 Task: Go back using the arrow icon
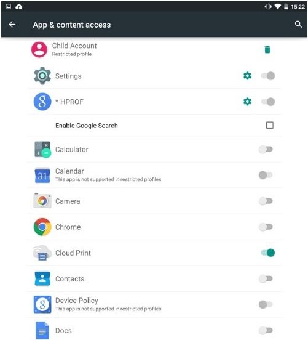(12, 25)
